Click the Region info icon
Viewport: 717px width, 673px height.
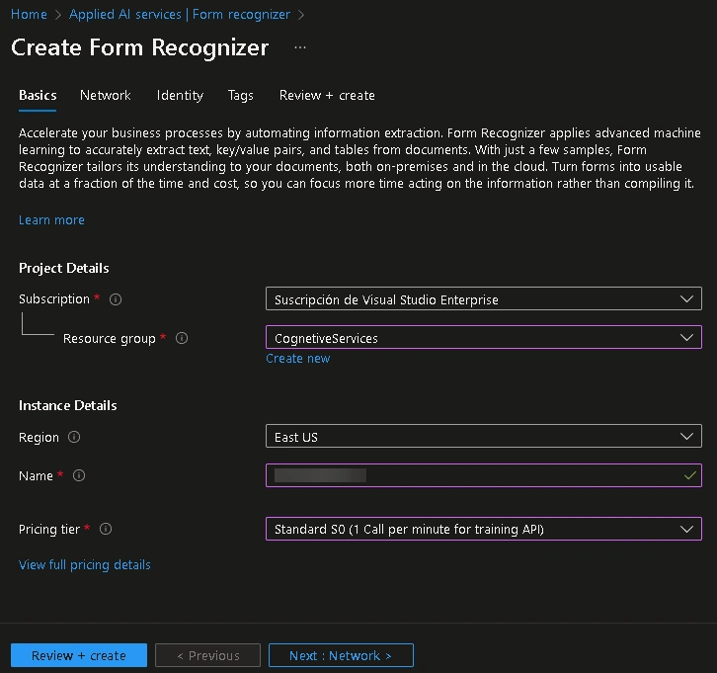(x=74, y=437)
